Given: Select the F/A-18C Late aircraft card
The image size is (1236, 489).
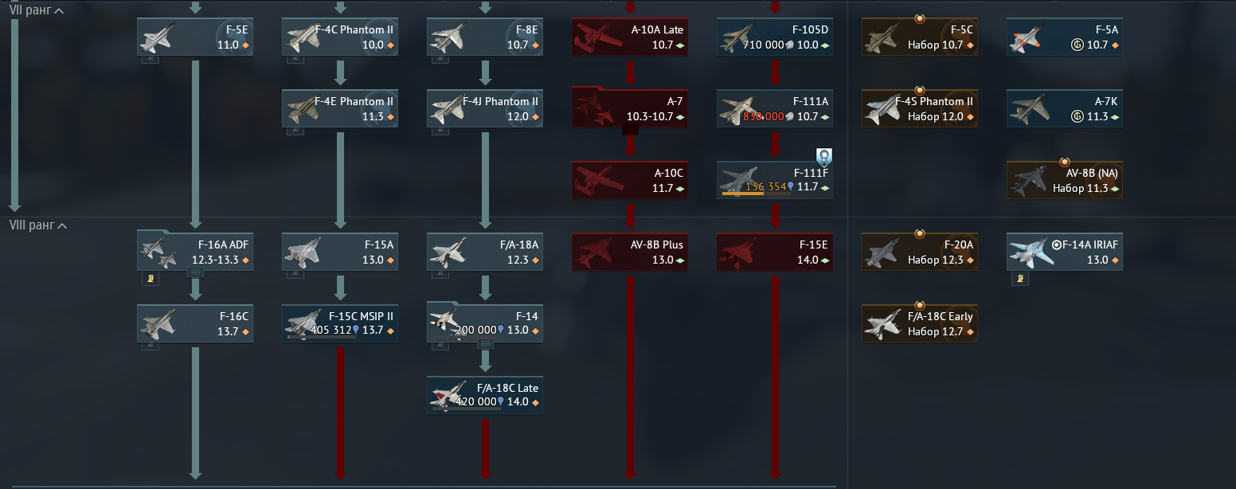Looking at the screenshot, I should click(x=485, y=395).
